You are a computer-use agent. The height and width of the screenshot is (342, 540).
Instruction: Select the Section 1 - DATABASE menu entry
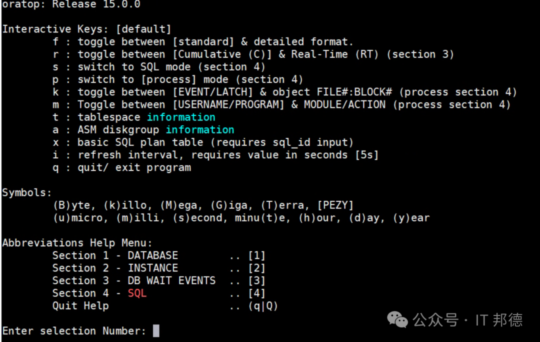click(x=115, y=255)
